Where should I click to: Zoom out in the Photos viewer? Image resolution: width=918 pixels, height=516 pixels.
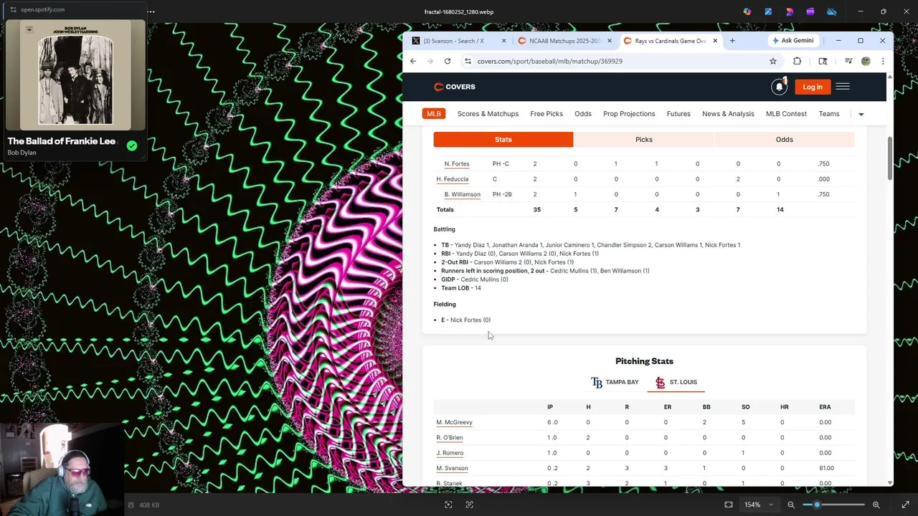(791, 505)
